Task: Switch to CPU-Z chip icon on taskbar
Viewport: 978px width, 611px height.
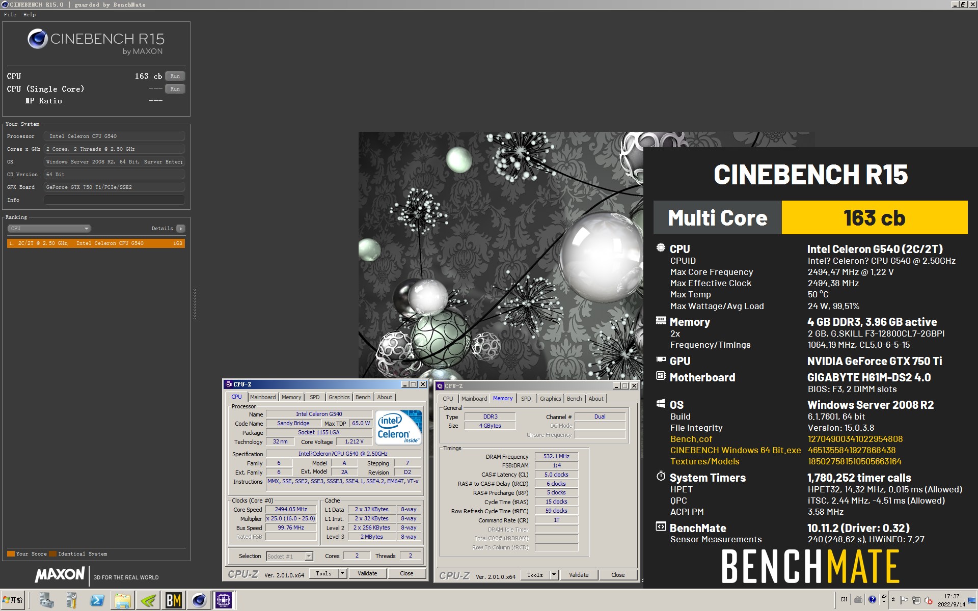Action: coord(223,600)
